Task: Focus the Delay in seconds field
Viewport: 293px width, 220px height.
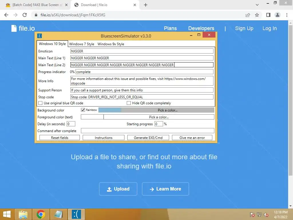Action: coord(71,124)
